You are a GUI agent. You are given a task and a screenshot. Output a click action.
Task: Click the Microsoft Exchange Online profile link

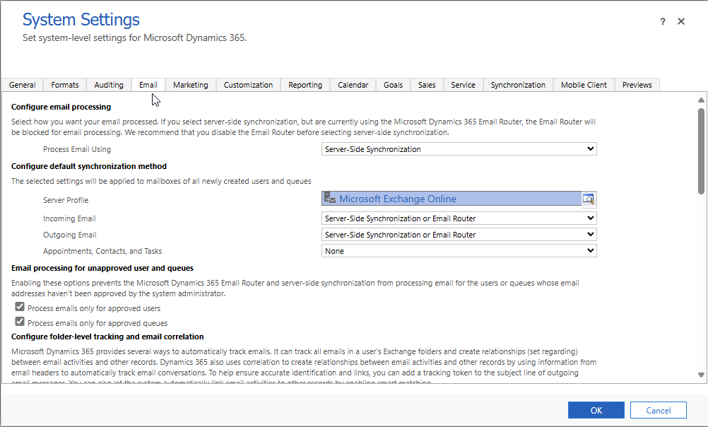click(397, 199)
